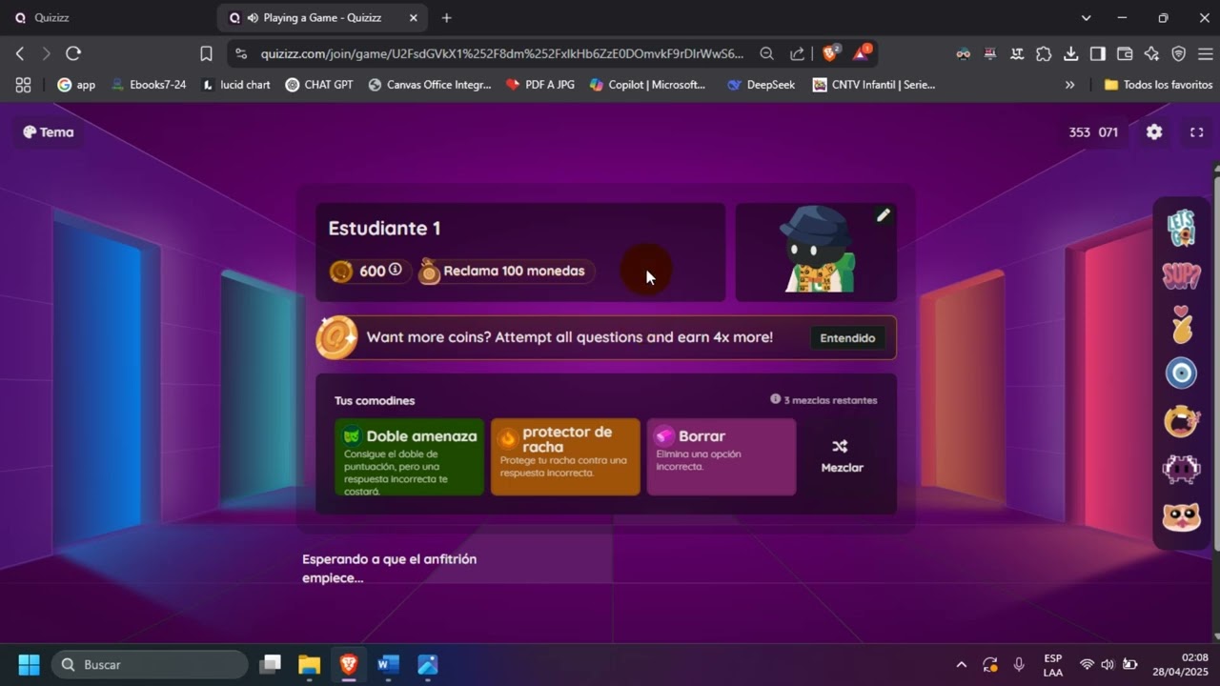Reload the current page
Image resolution: width=1220 pixels, height=686 pixels.
tap(73, 54)
